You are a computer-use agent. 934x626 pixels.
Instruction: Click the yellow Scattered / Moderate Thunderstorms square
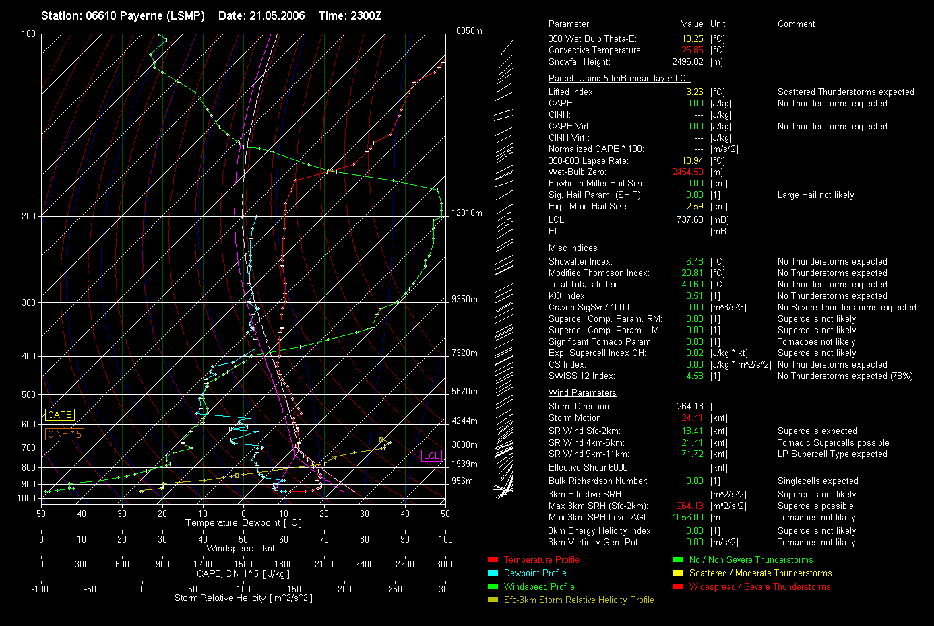click(x=678, y=573)
